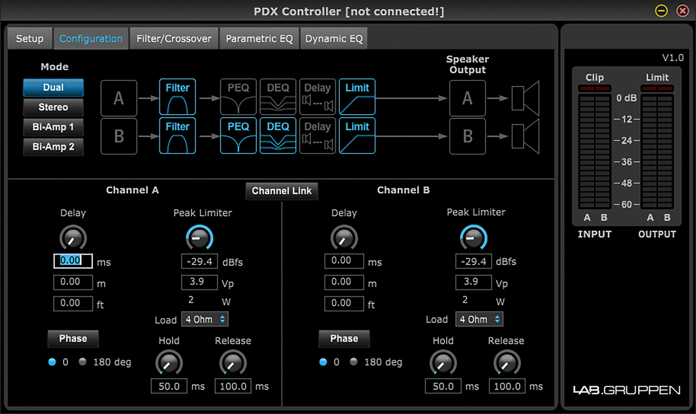Screen dimensions: 696x414
Task: Click the input A block
Action: pos(119,98)
